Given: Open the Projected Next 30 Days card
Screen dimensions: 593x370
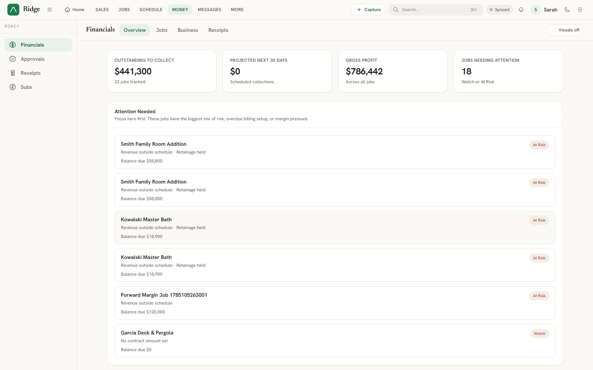Looking at the screenshot, I should pos(277,71).
